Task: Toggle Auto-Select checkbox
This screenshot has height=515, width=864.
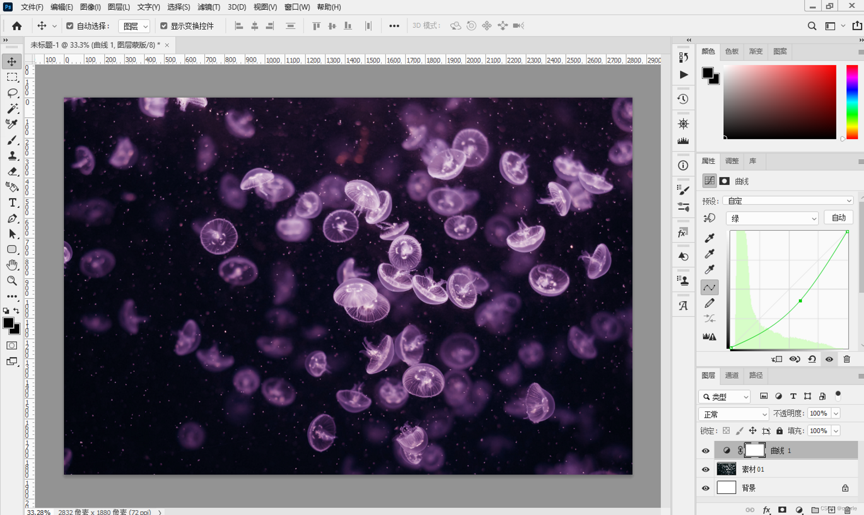Action: (x=70, y=26)
